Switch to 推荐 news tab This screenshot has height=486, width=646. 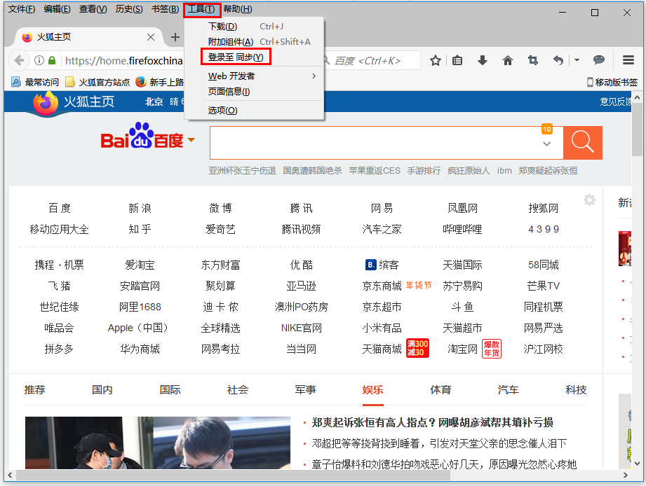tap(34, 390)
